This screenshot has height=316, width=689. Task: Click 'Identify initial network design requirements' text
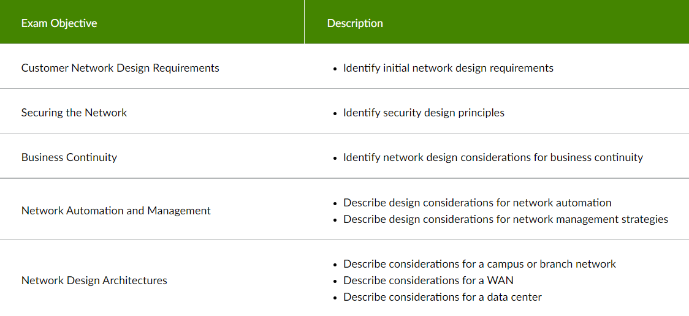point(448,68)
